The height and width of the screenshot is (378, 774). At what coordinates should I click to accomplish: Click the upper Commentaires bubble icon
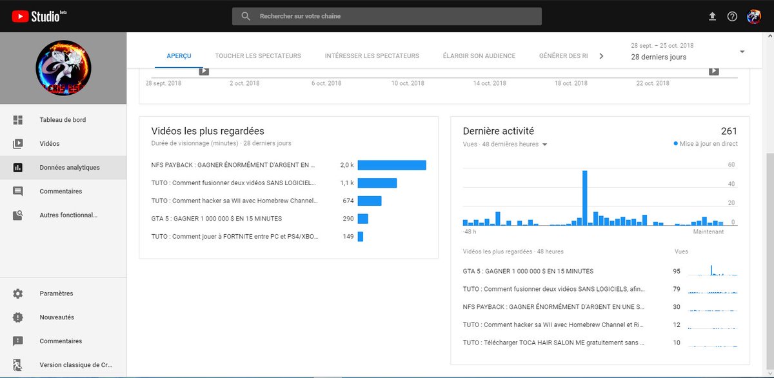click(x=17, y=192)
